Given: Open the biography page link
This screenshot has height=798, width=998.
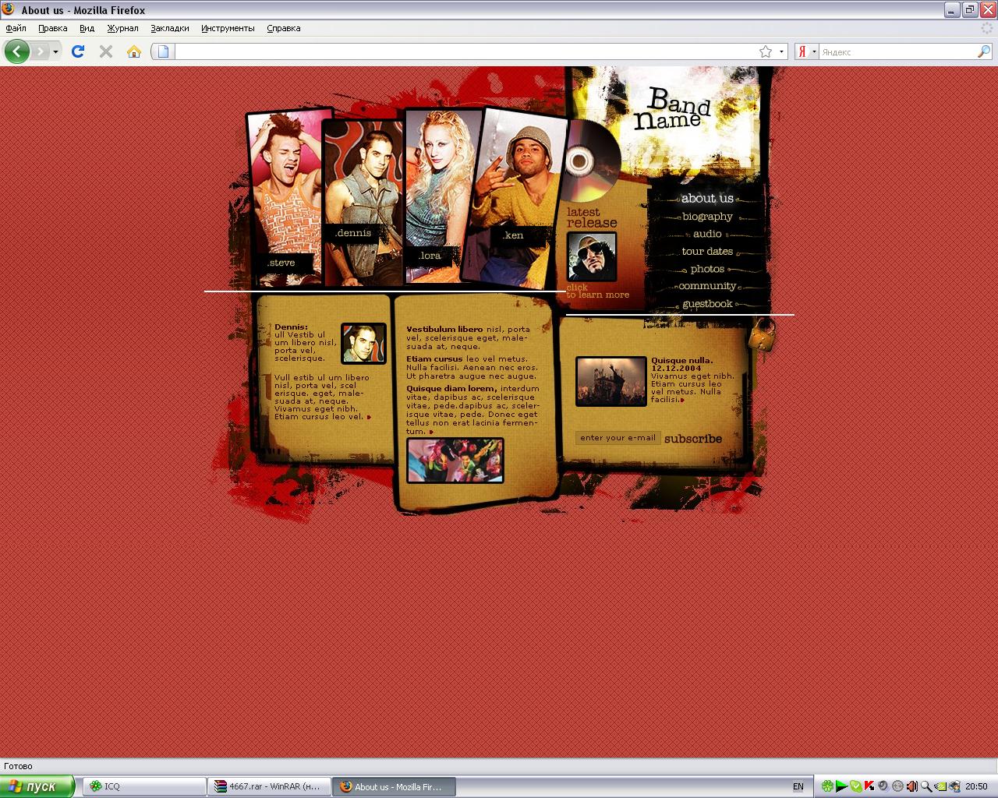Looking at the screenshot, I should point(707,217).
